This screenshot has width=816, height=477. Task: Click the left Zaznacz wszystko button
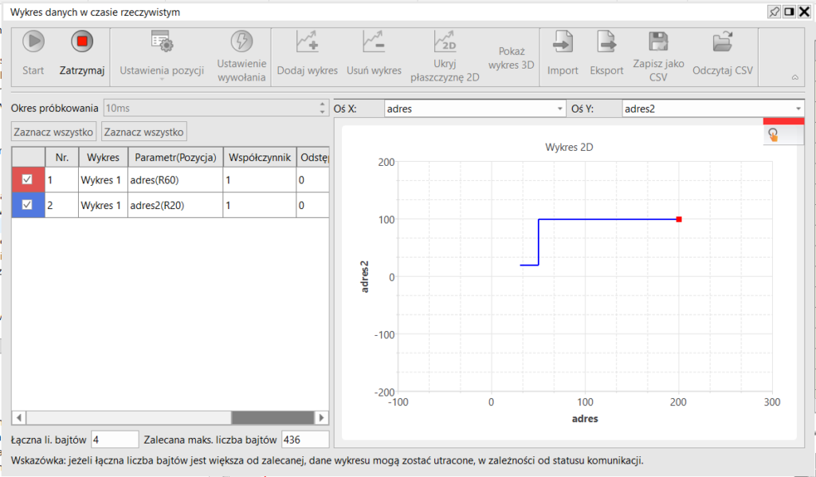coord(53,132)
